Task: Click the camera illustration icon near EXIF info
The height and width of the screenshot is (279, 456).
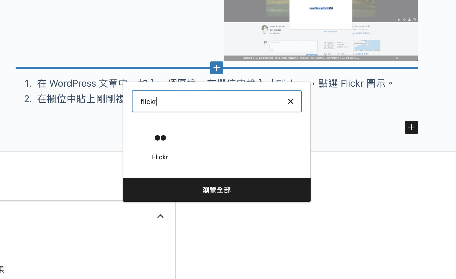Action: tap(329, 46)
